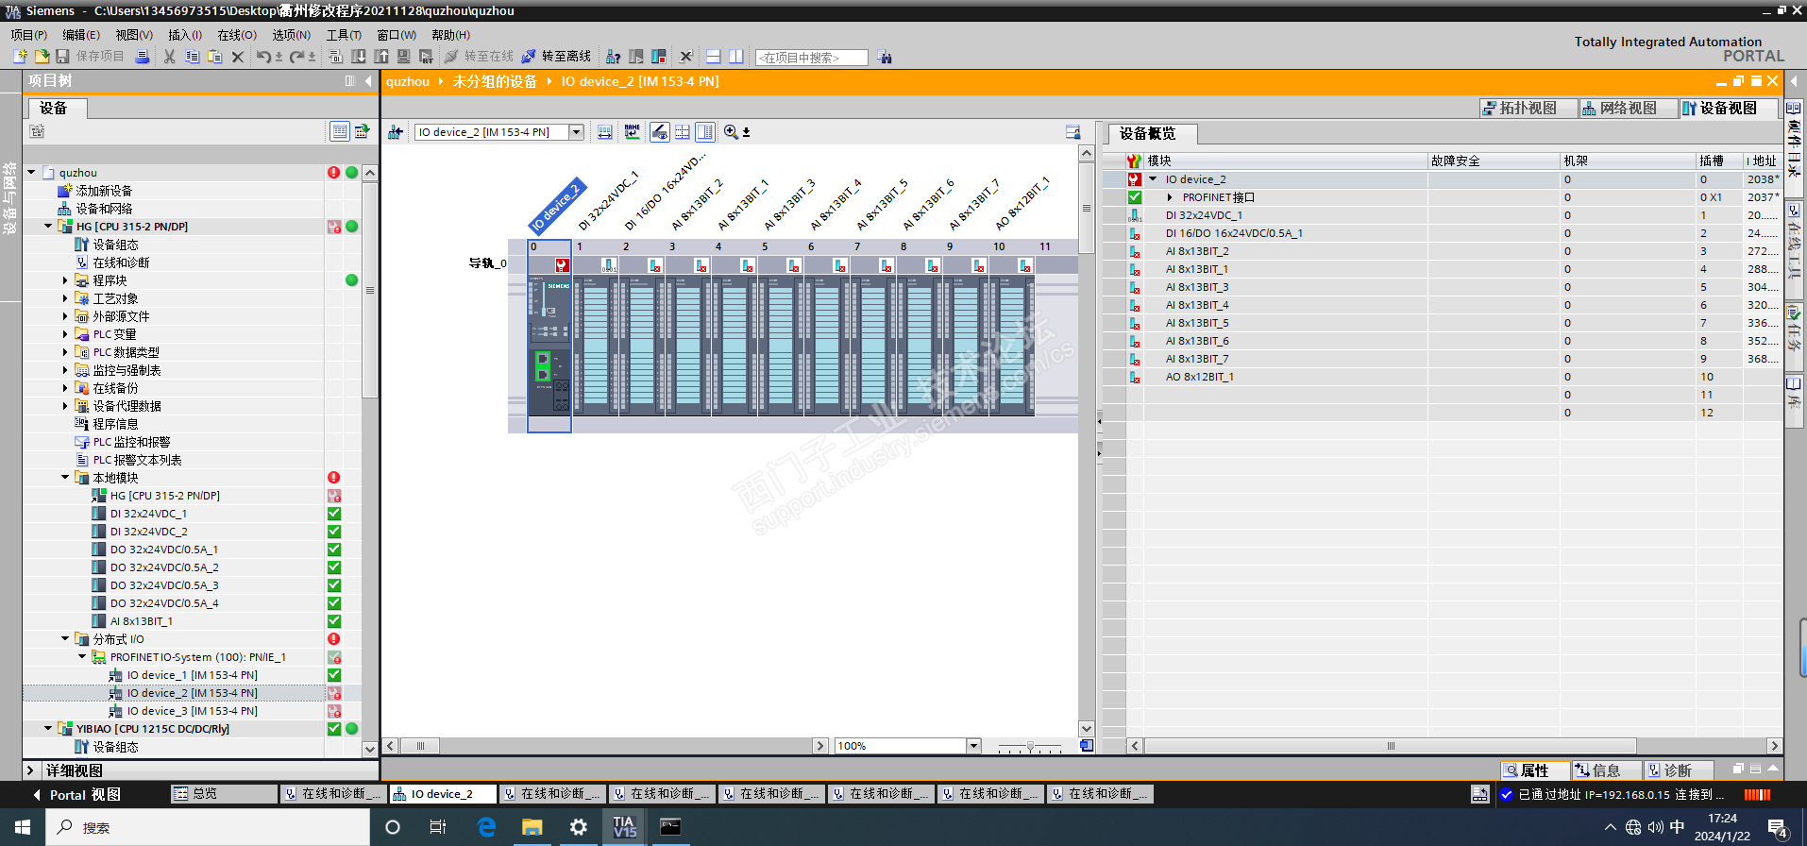Image resolution: width=1807 pixels, height=846 pixels.
Task: Click the Print icon in the main toolbar
Action: (x=143, y=57)
